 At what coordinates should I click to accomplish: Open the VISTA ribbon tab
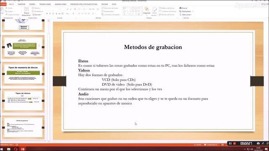114,4
